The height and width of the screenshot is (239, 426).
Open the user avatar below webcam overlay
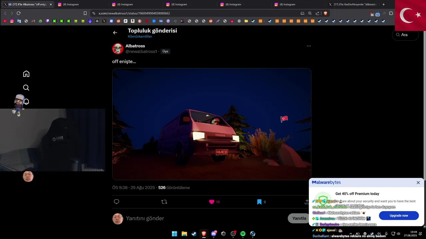[x=28, y=176]
